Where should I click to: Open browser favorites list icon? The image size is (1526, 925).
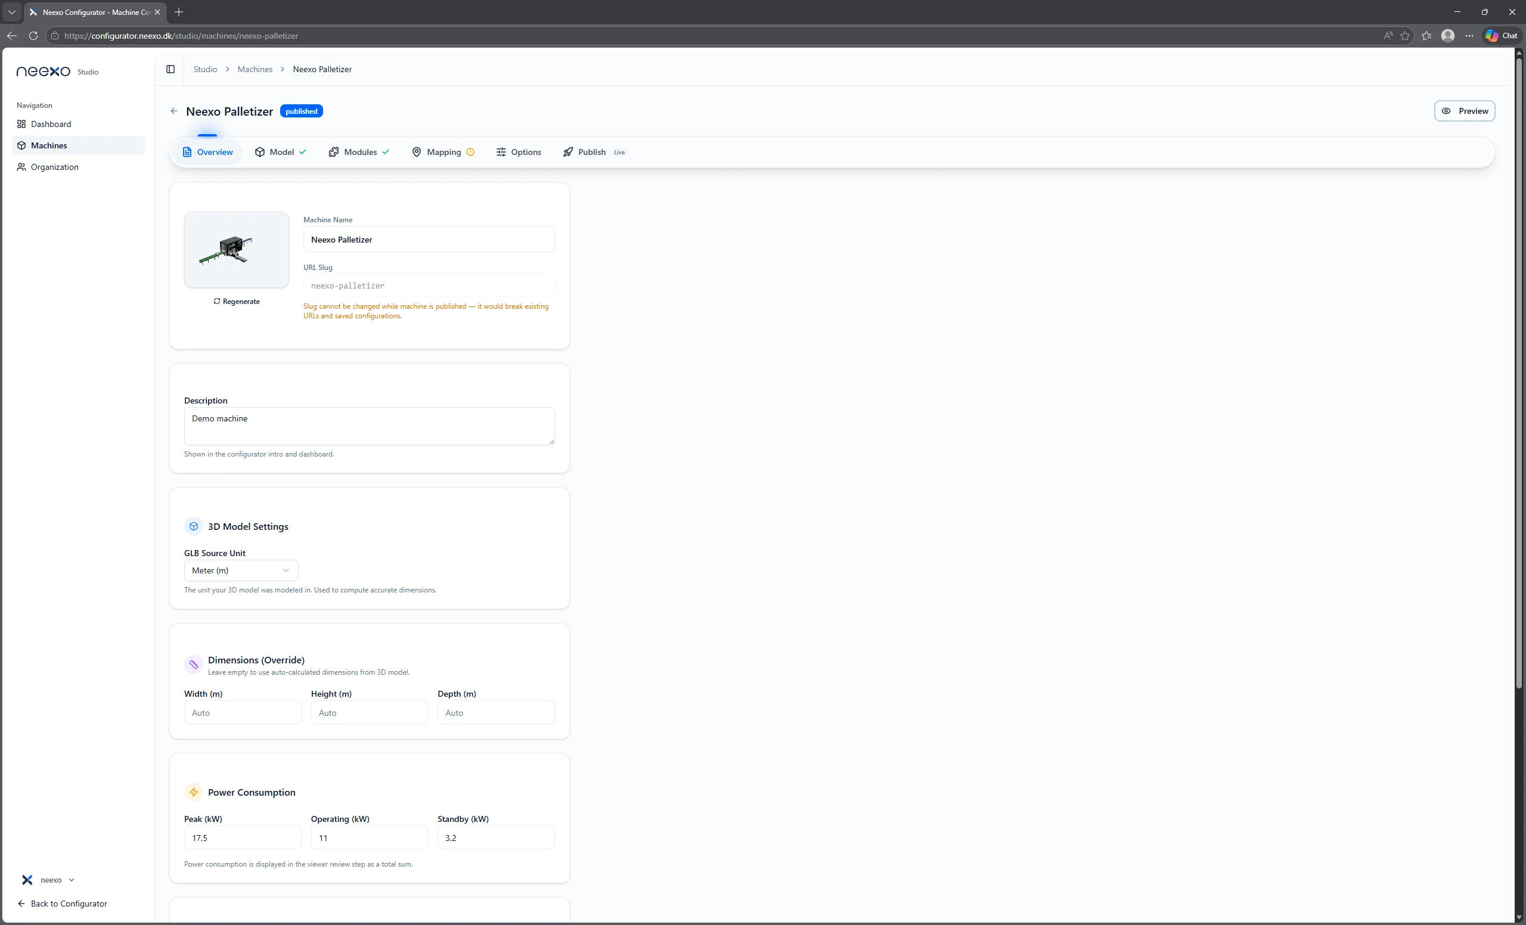pyautogui.click(x=1427, y=36)
